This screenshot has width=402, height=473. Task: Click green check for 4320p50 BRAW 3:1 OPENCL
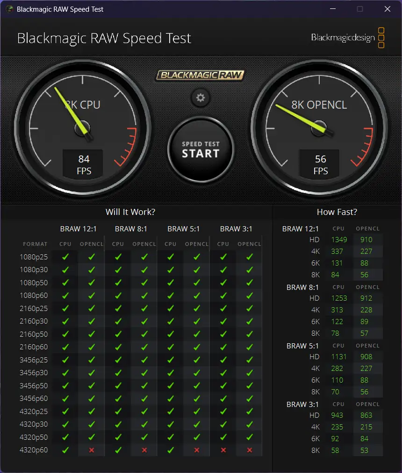pyautogui.click(x=249, y=437)
